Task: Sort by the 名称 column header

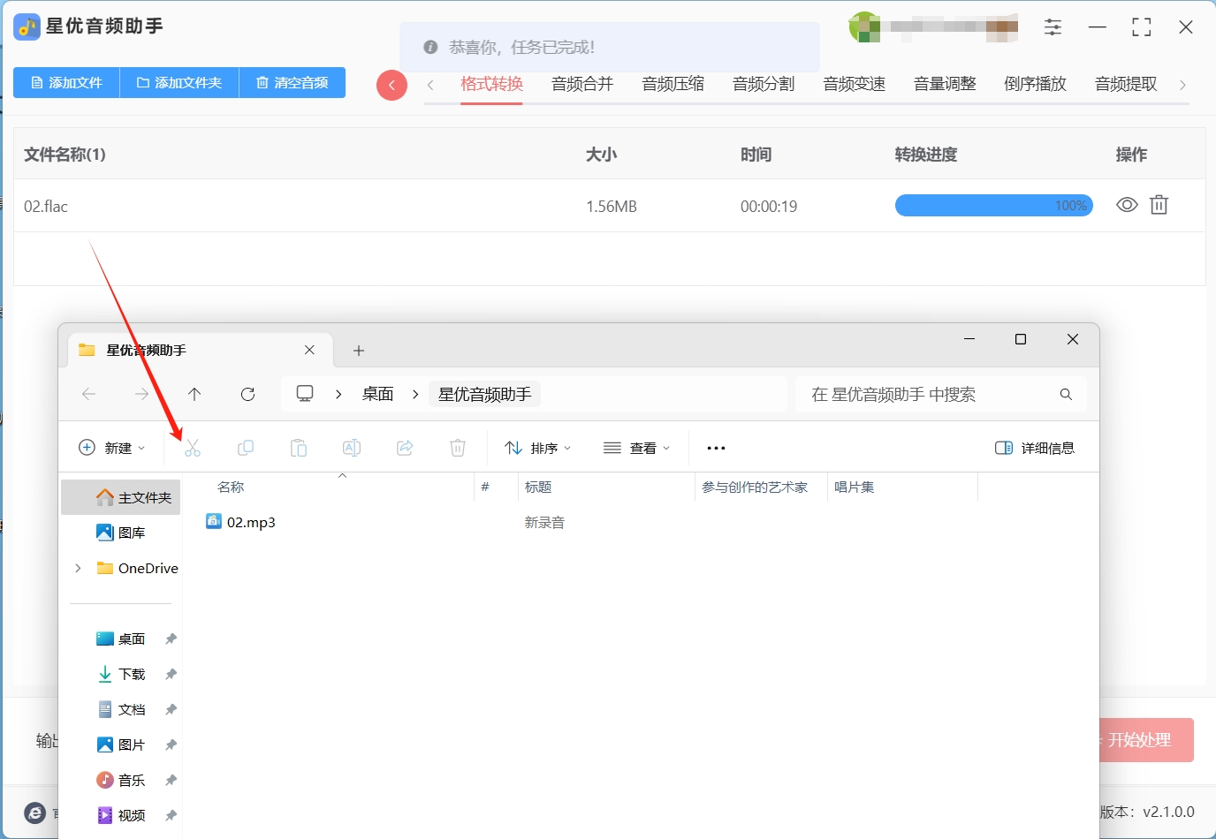Action: coord(231,487)
